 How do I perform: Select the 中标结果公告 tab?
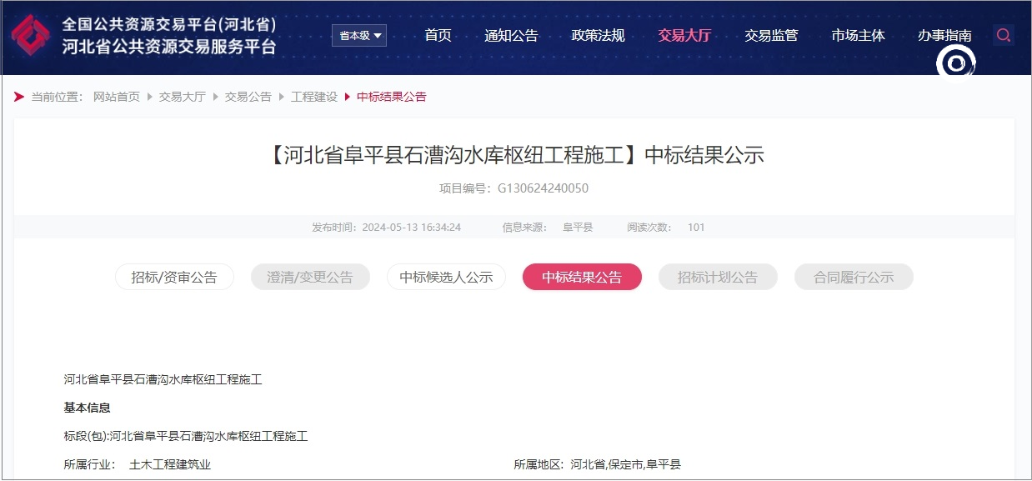(582, 278)
